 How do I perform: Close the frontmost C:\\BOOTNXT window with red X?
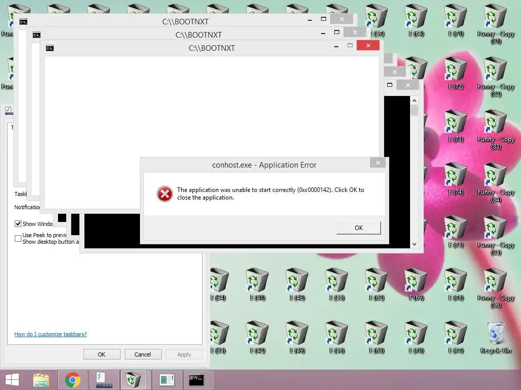[x=368, y=45]
